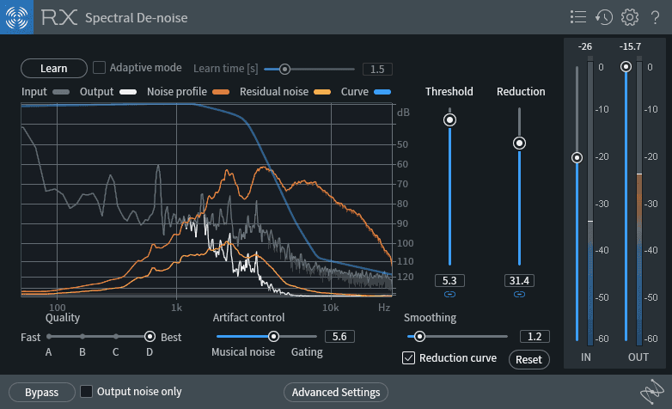Viewport: 672px width, 409px height.
Task: Click the Output legend white swatch
Action: pos(128,92)
